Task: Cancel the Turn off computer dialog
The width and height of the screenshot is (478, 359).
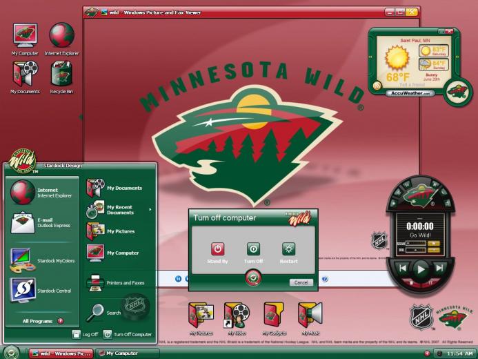Action: click(301, 282)
